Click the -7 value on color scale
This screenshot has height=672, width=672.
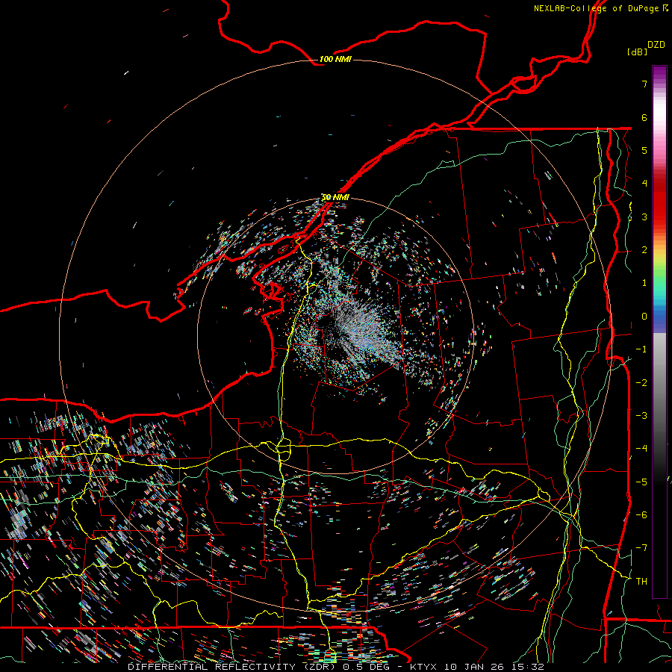(x=641, y=548)
